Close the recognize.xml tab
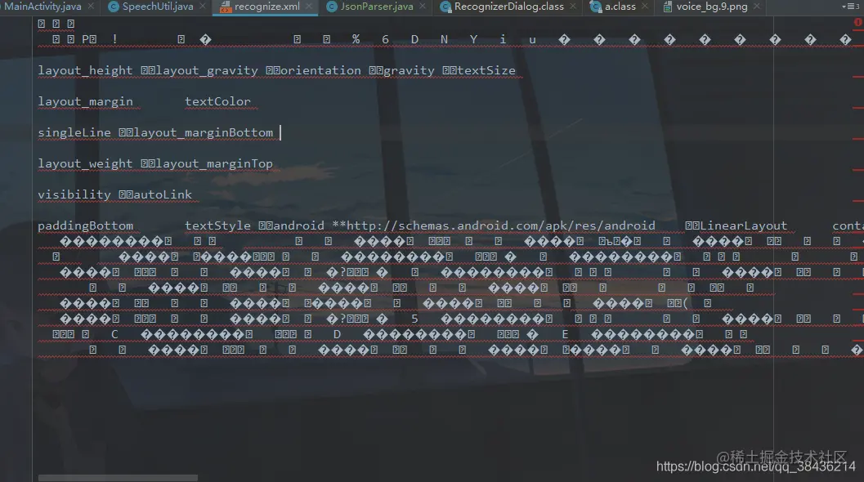Image resolution: width=864 pixels, height=482 pixels. [309, 6]
